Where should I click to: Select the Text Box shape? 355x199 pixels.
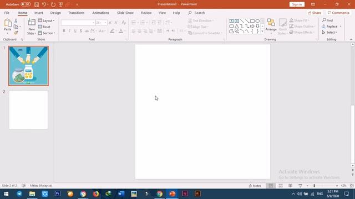pos(231,21)
